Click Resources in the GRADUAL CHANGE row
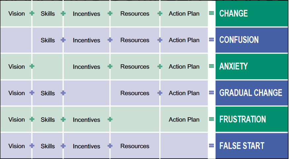Image resolution: width=289 pixels, height=159 pixels. click(135, 93)
